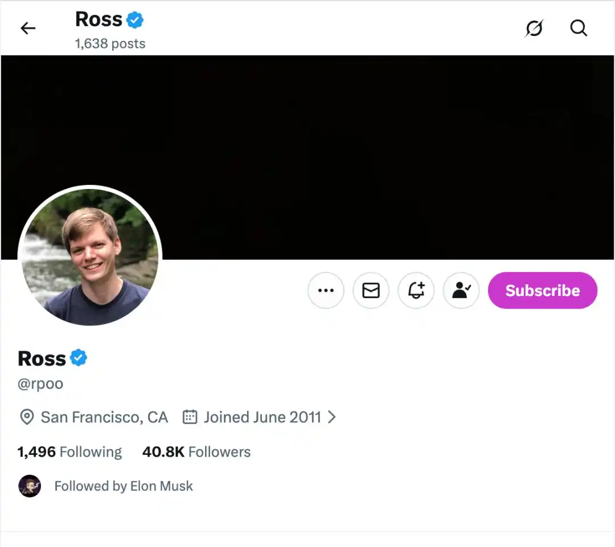The height and width of the screenshot is (547, 615).
Task: Click verified badge next to header name
Action: click(135, 20)
